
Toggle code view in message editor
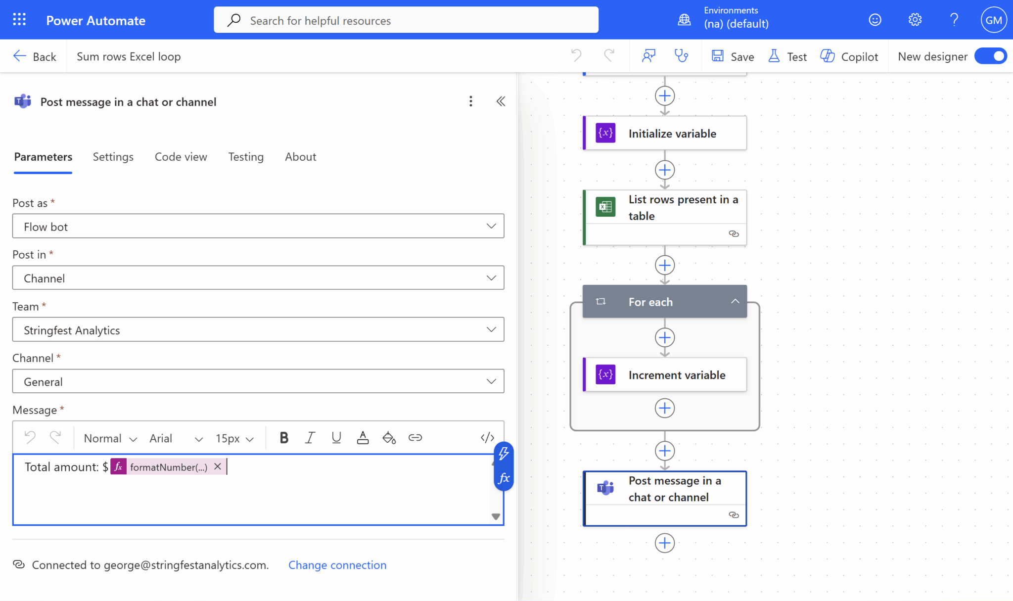pos(487,438)
